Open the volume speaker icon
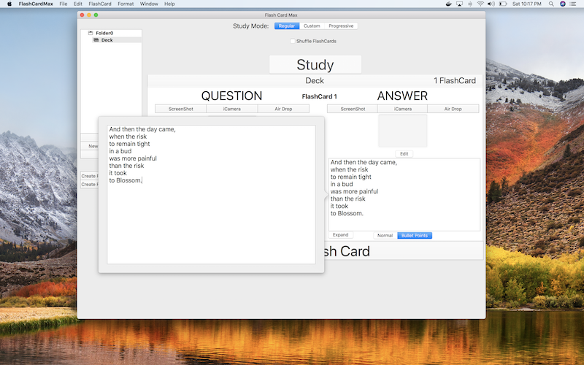This screenshot has width=584, height=365. point(491,4)
